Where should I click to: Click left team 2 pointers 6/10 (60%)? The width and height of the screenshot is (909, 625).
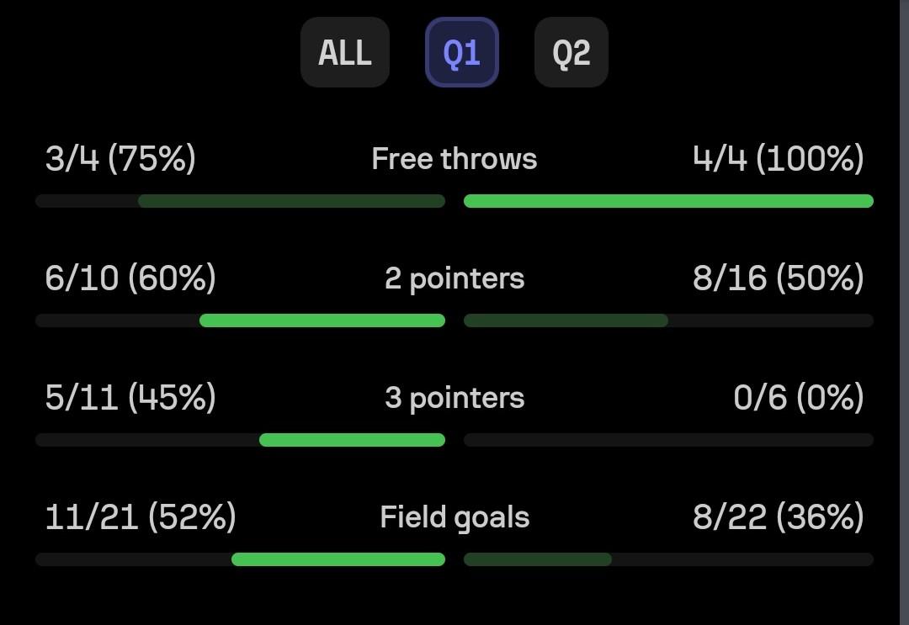(130, 278)
